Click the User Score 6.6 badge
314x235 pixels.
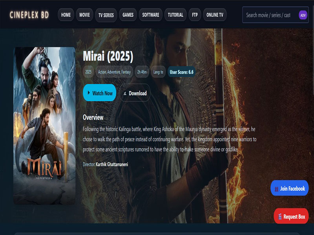pyautogui.click(x=181, y=72)
